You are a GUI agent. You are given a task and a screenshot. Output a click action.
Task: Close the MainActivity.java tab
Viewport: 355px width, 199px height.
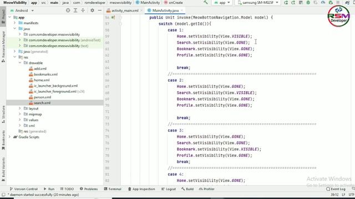coord(182,11)
